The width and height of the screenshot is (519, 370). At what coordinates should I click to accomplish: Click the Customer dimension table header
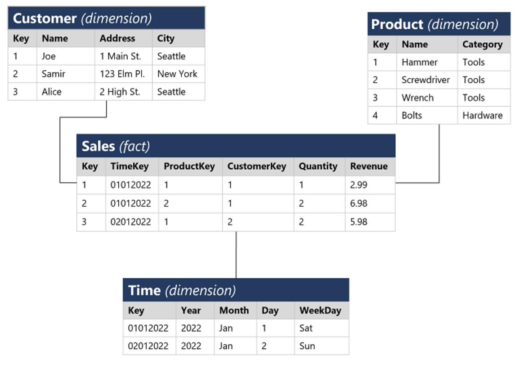(106, 18)
